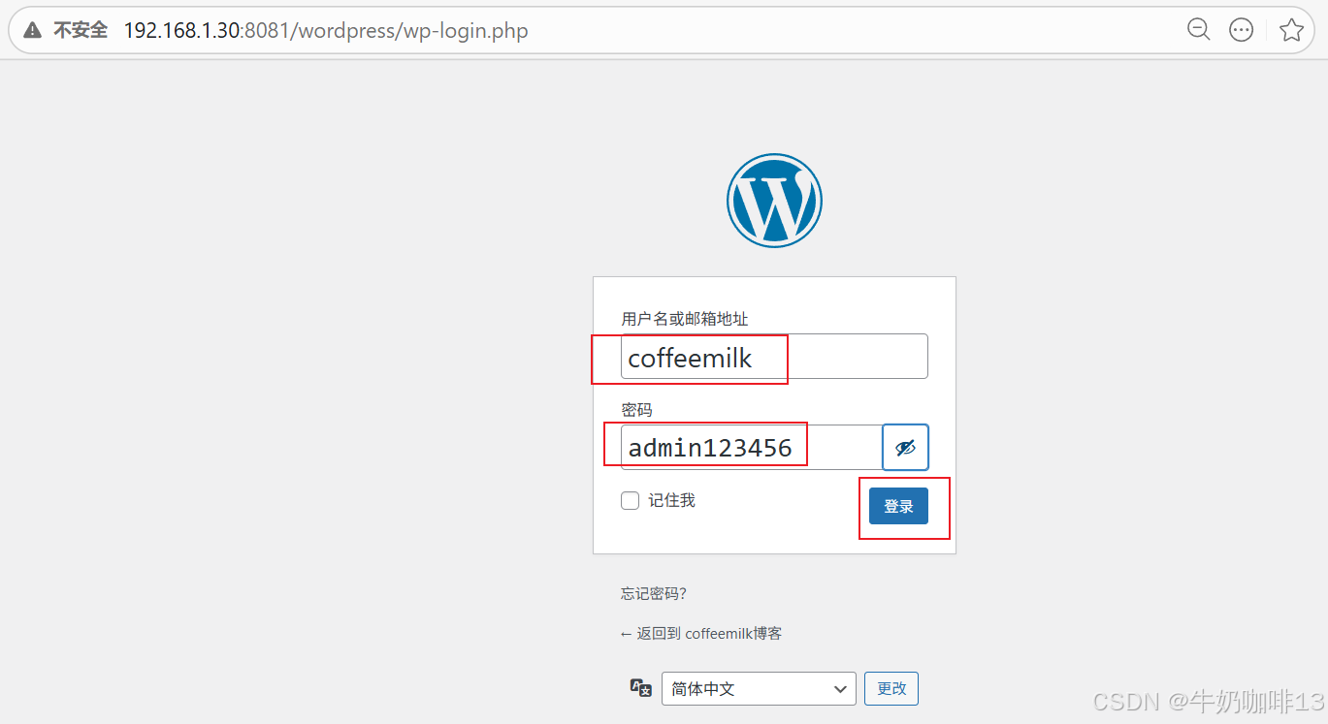Click the 更改 button
This screenshot has width=1328, height=724.
(891, 688)
